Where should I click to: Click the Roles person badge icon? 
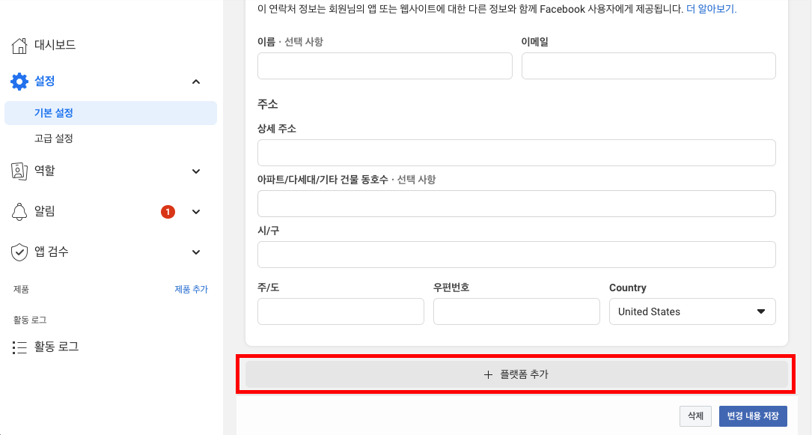(x=19, y=171)
